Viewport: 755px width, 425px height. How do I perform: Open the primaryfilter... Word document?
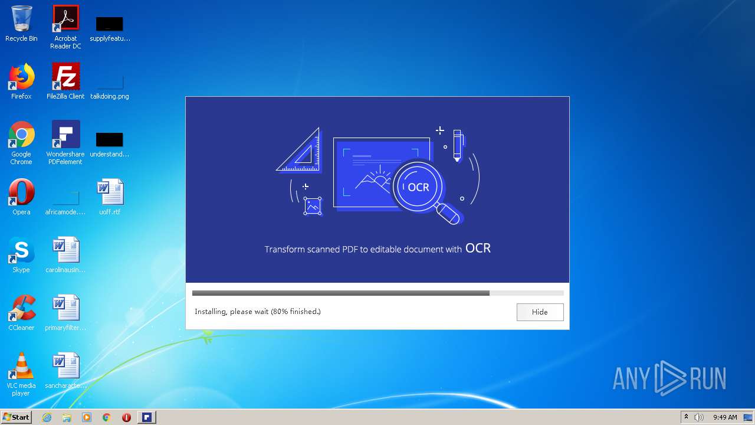tap(65, 313)
